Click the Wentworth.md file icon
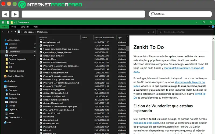The height and width of the screenshot is (134, 215). point(41,127)
